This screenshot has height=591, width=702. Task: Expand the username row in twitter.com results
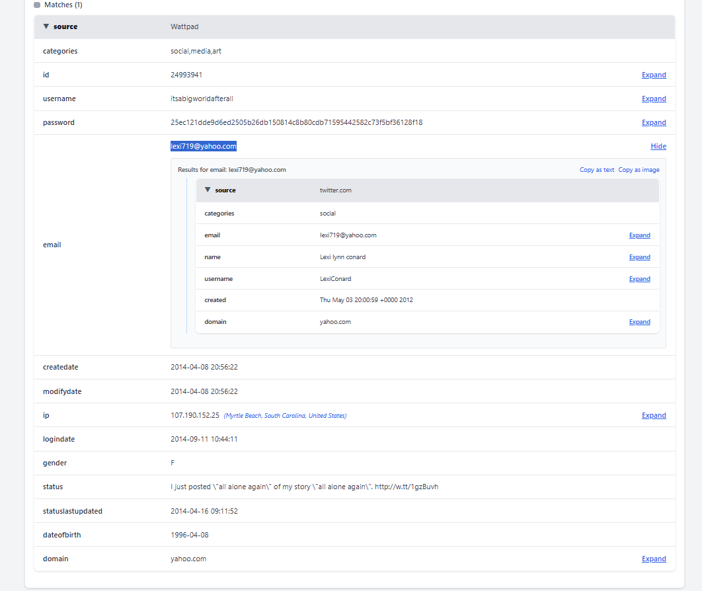[x=639, y=279]
